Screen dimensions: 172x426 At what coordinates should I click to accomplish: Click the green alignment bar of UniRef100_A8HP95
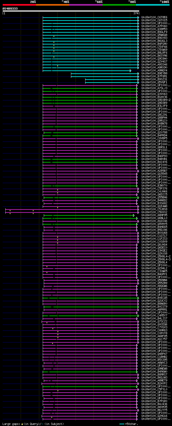pyautogui.click(x=89, y=215)
